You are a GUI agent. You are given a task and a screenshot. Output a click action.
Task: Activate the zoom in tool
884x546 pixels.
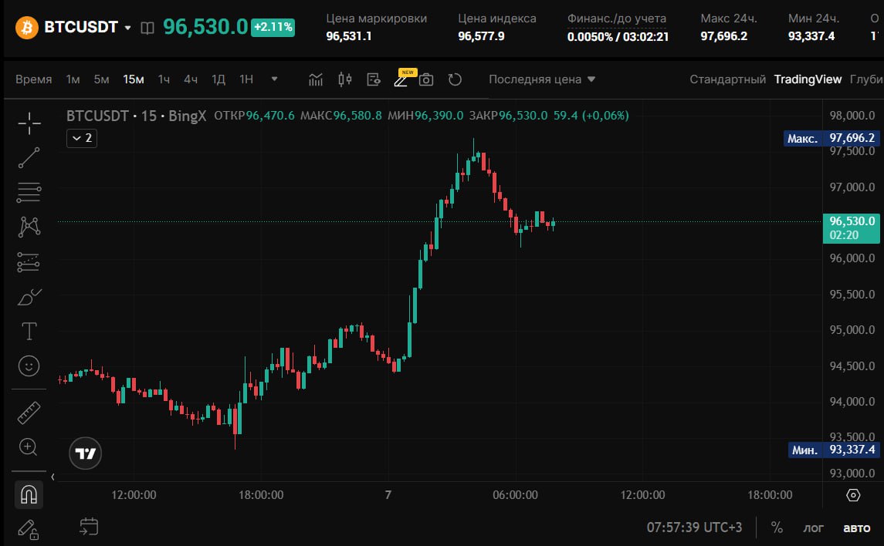click(x=29, y=447)
